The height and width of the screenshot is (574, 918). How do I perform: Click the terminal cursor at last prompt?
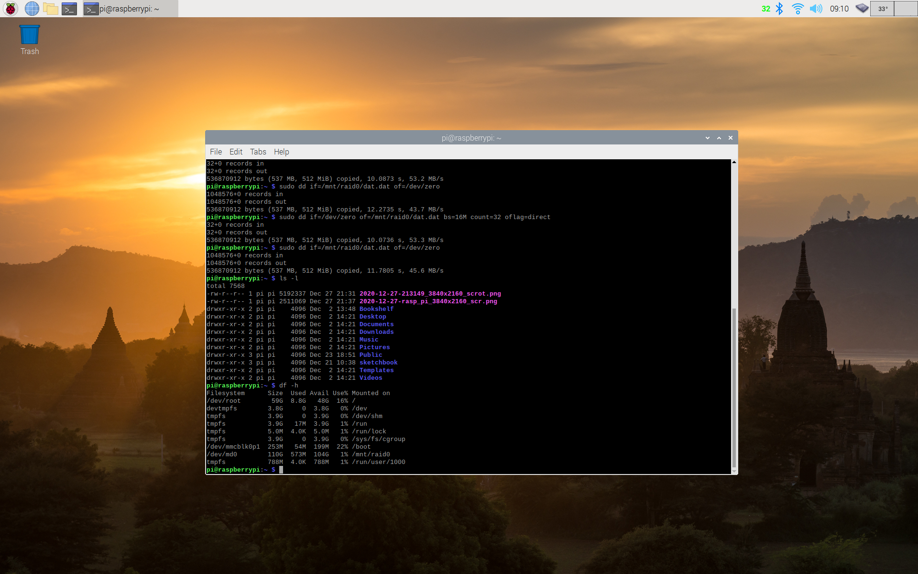tap(281, 470)
